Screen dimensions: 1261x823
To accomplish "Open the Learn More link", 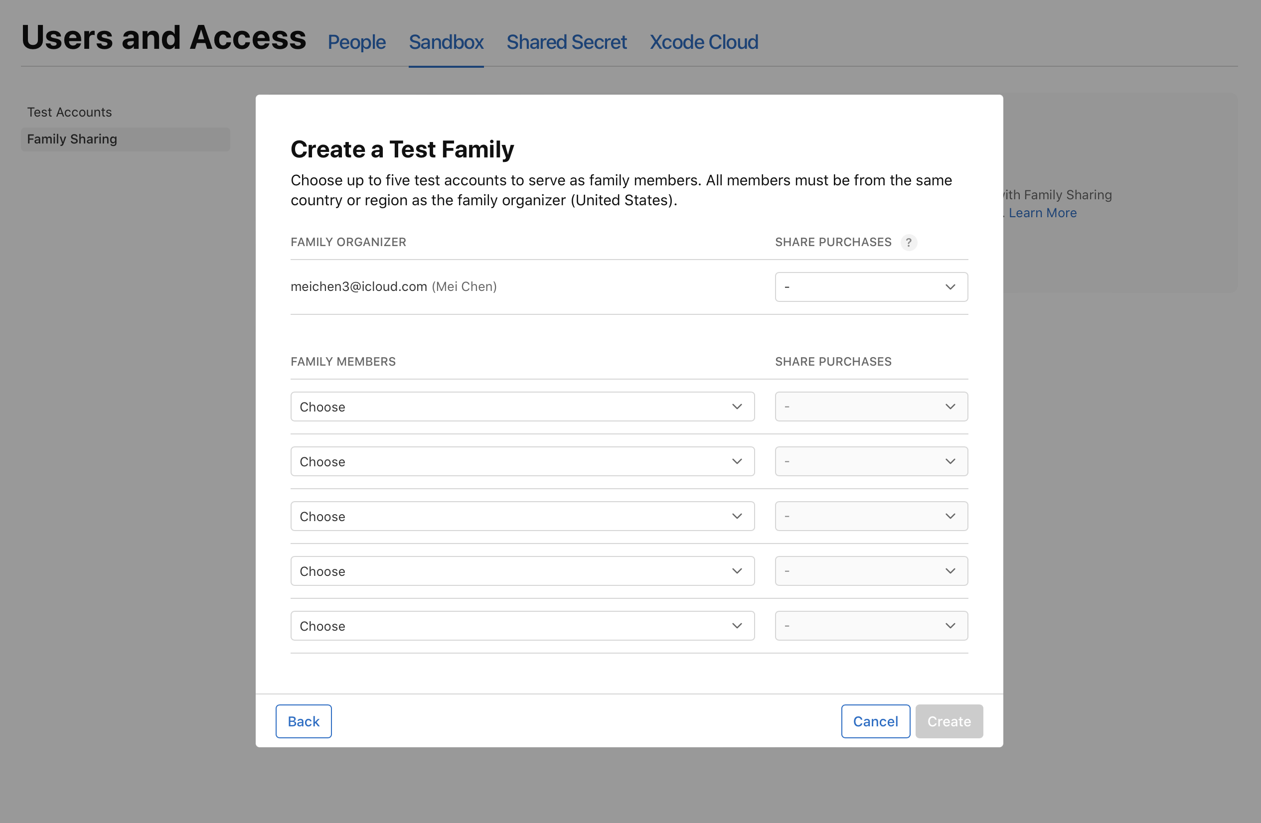I will coord(1042,212).
